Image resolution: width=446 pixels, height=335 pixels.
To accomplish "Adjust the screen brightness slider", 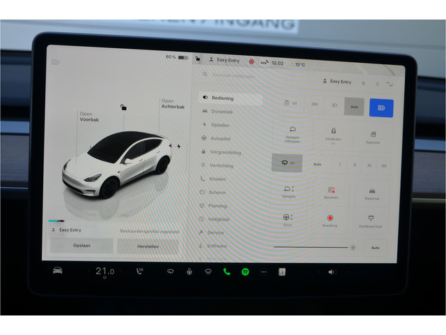I will tap(314, 247).
